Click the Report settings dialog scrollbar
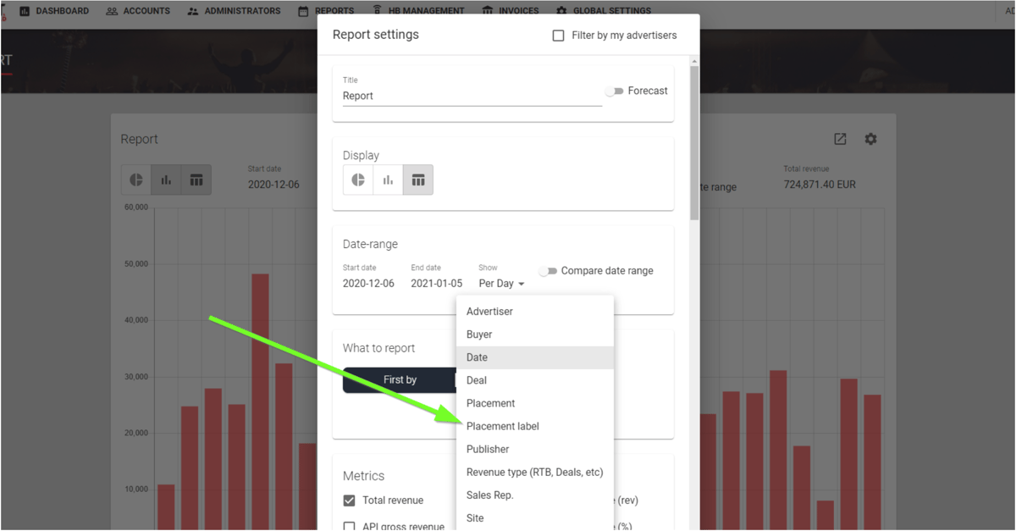Image resolution: width=1016 pixels, height=531 pixels. (x=694, y=144)
